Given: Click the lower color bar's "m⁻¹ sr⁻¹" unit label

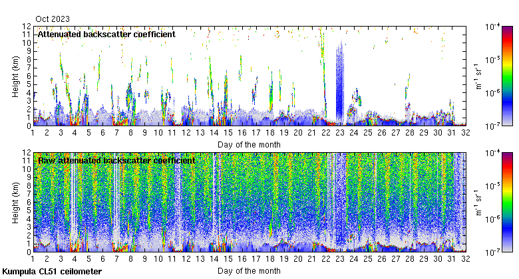Looking at the screenshot, I should point(479,203).
